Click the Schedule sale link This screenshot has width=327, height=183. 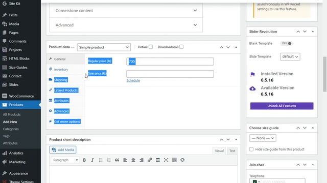click(133, 80)
